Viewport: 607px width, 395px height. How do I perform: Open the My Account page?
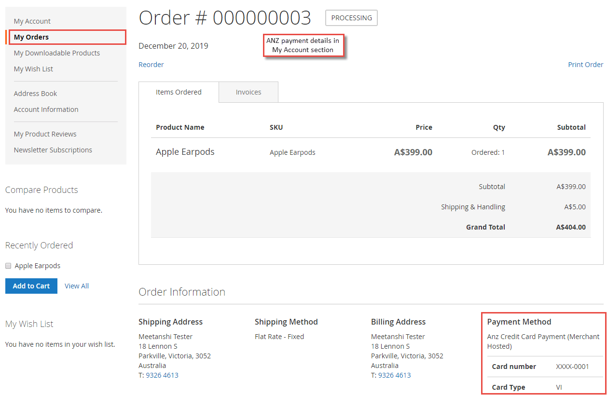(32, 21)
